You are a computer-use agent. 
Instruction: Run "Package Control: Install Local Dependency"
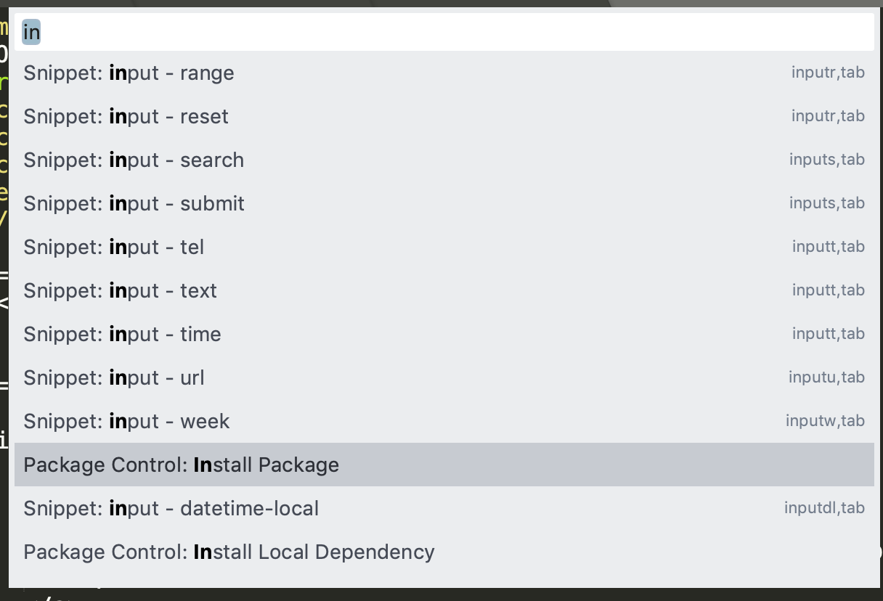(x=229, y=552)
